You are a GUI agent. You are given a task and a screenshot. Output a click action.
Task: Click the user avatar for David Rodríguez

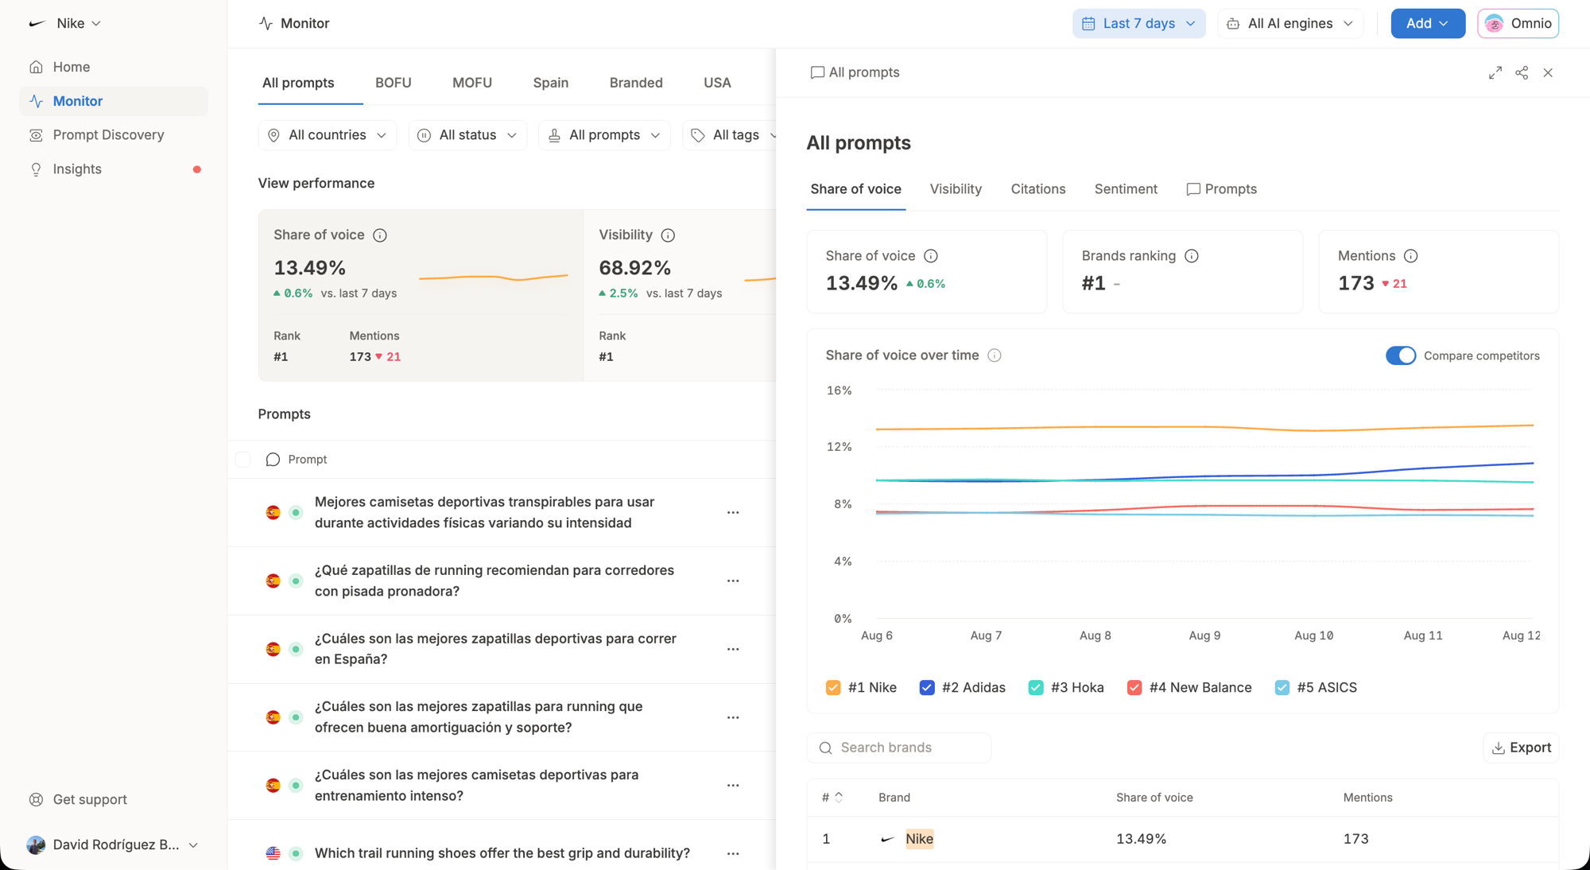click(x=36, y=845)
